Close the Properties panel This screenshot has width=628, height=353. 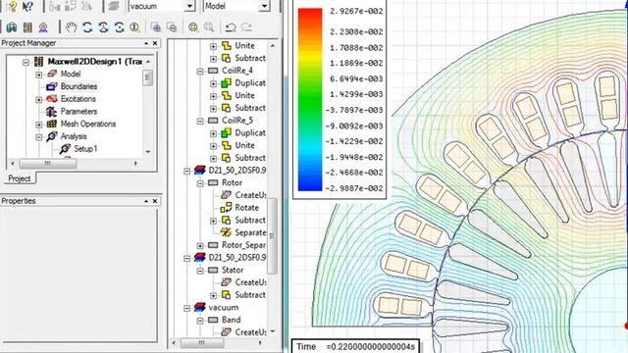point(155,201)
